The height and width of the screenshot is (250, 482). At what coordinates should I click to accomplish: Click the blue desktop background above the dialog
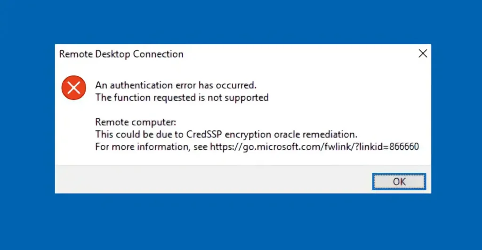tap(241, 21)
